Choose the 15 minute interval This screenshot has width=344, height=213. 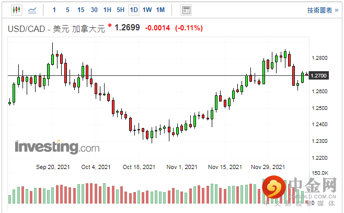(x=81, y=10)
